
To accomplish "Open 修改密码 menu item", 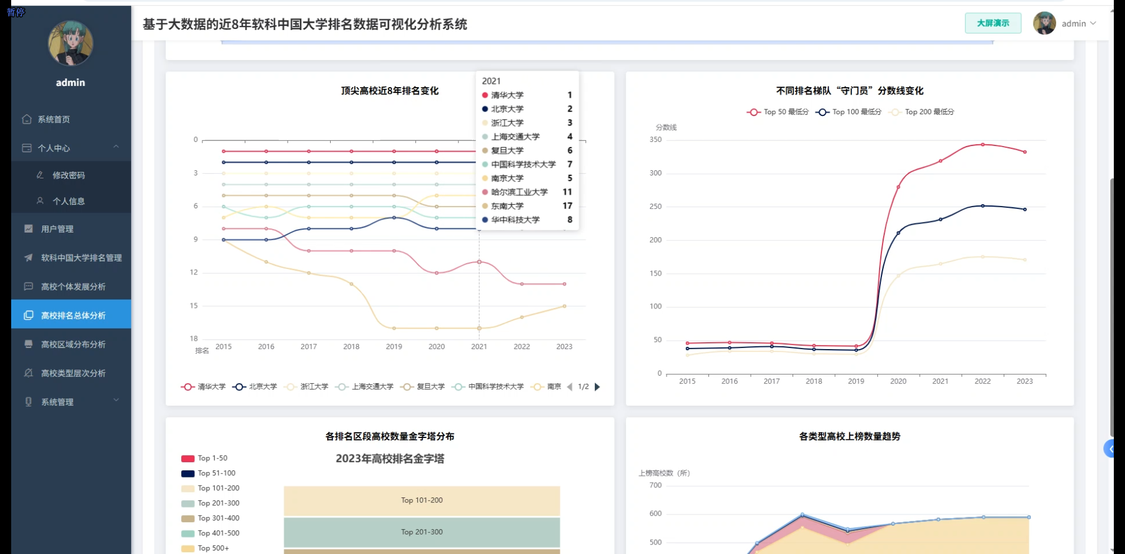I will [71, 175].
